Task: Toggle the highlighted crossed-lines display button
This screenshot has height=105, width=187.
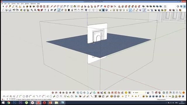Action: (144, 10)
